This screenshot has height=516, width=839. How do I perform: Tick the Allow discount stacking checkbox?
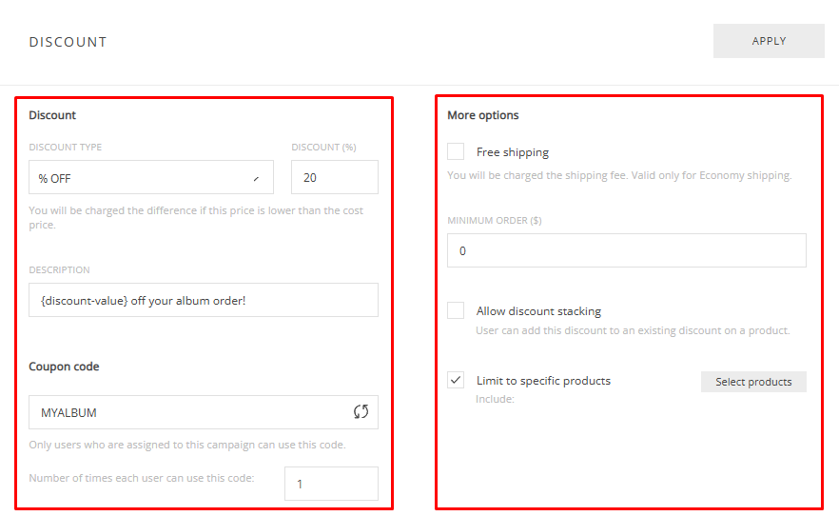(456, 310)
